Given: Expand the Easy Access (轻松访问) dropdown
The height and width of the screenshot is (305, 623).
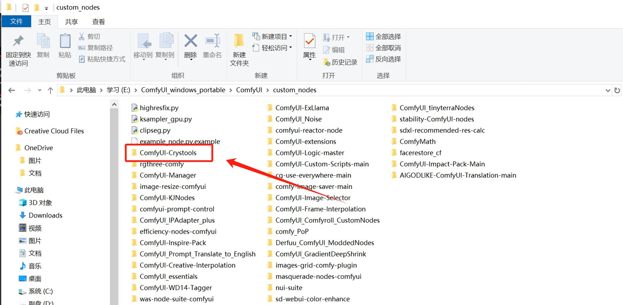Looking at the screenshot, I should tap(272, 48).
